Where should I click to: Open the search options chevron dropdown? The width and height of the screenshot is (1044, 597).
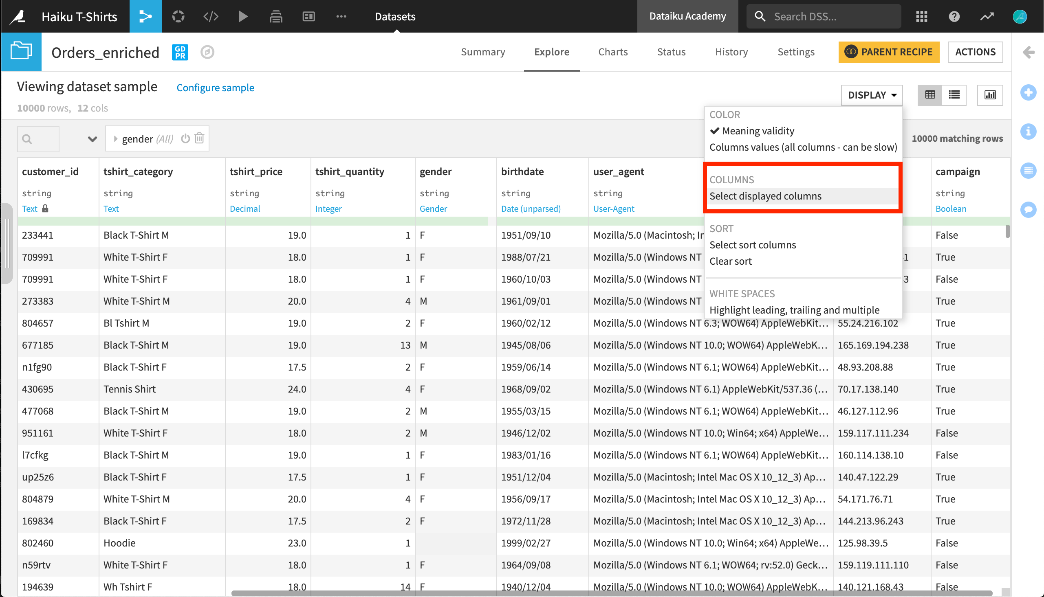click(x=93, y=139)
